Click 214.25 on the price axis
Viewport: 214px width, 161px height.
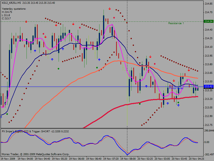209,38
